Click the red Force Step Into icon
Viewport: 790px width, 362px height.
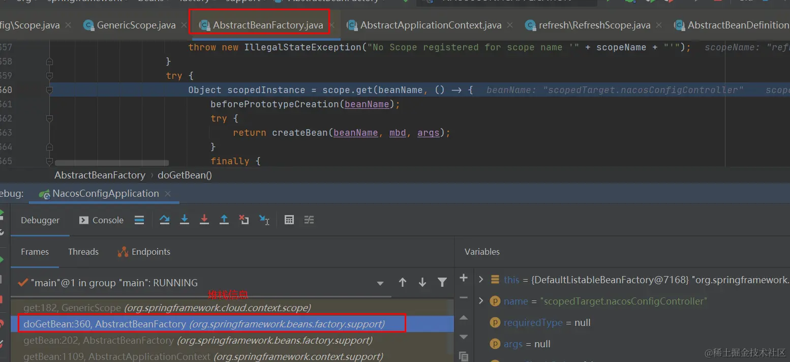(204, 220)
